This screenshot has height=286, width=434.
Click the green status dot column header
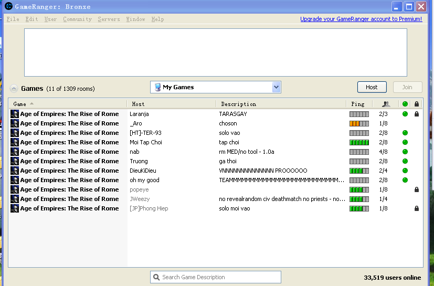[405, 104]
